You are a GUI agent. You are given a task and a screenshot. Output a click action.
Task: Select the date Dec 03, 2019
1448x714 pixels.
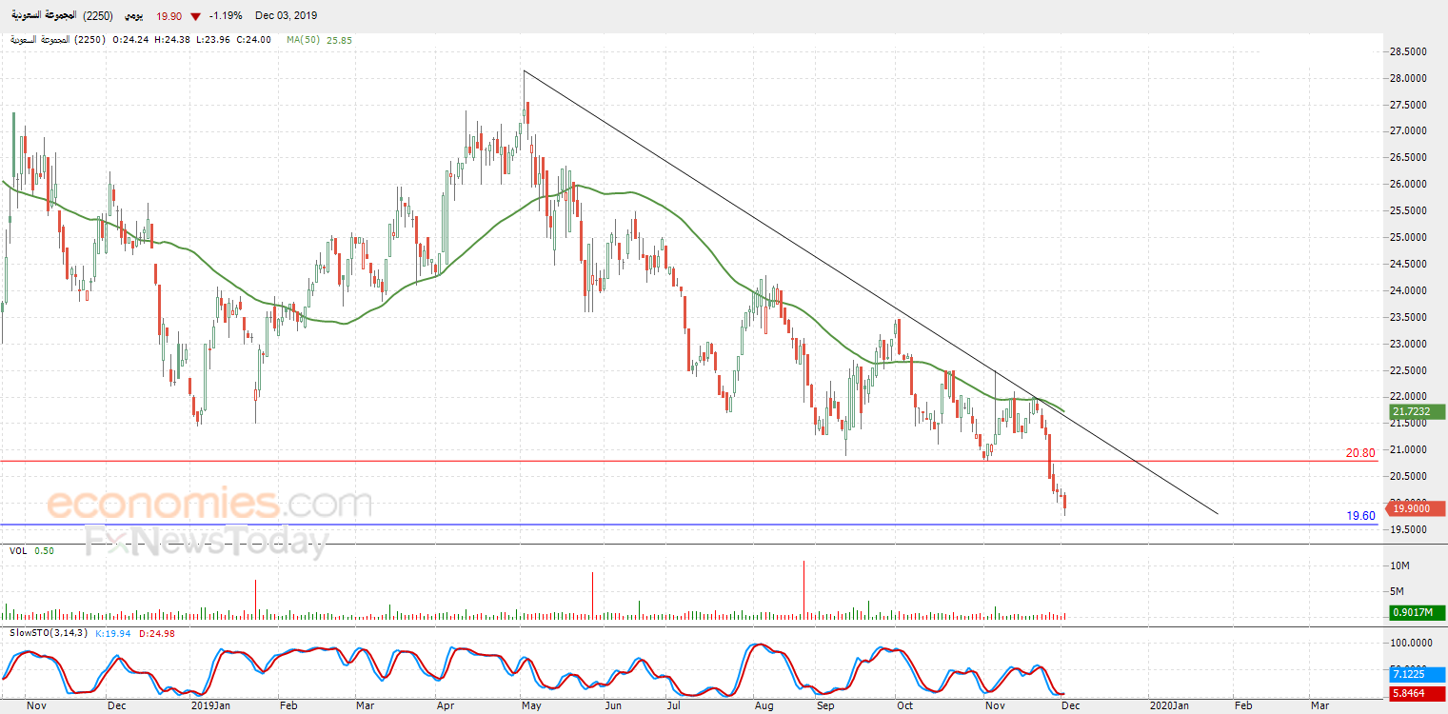tap(287, 16)
